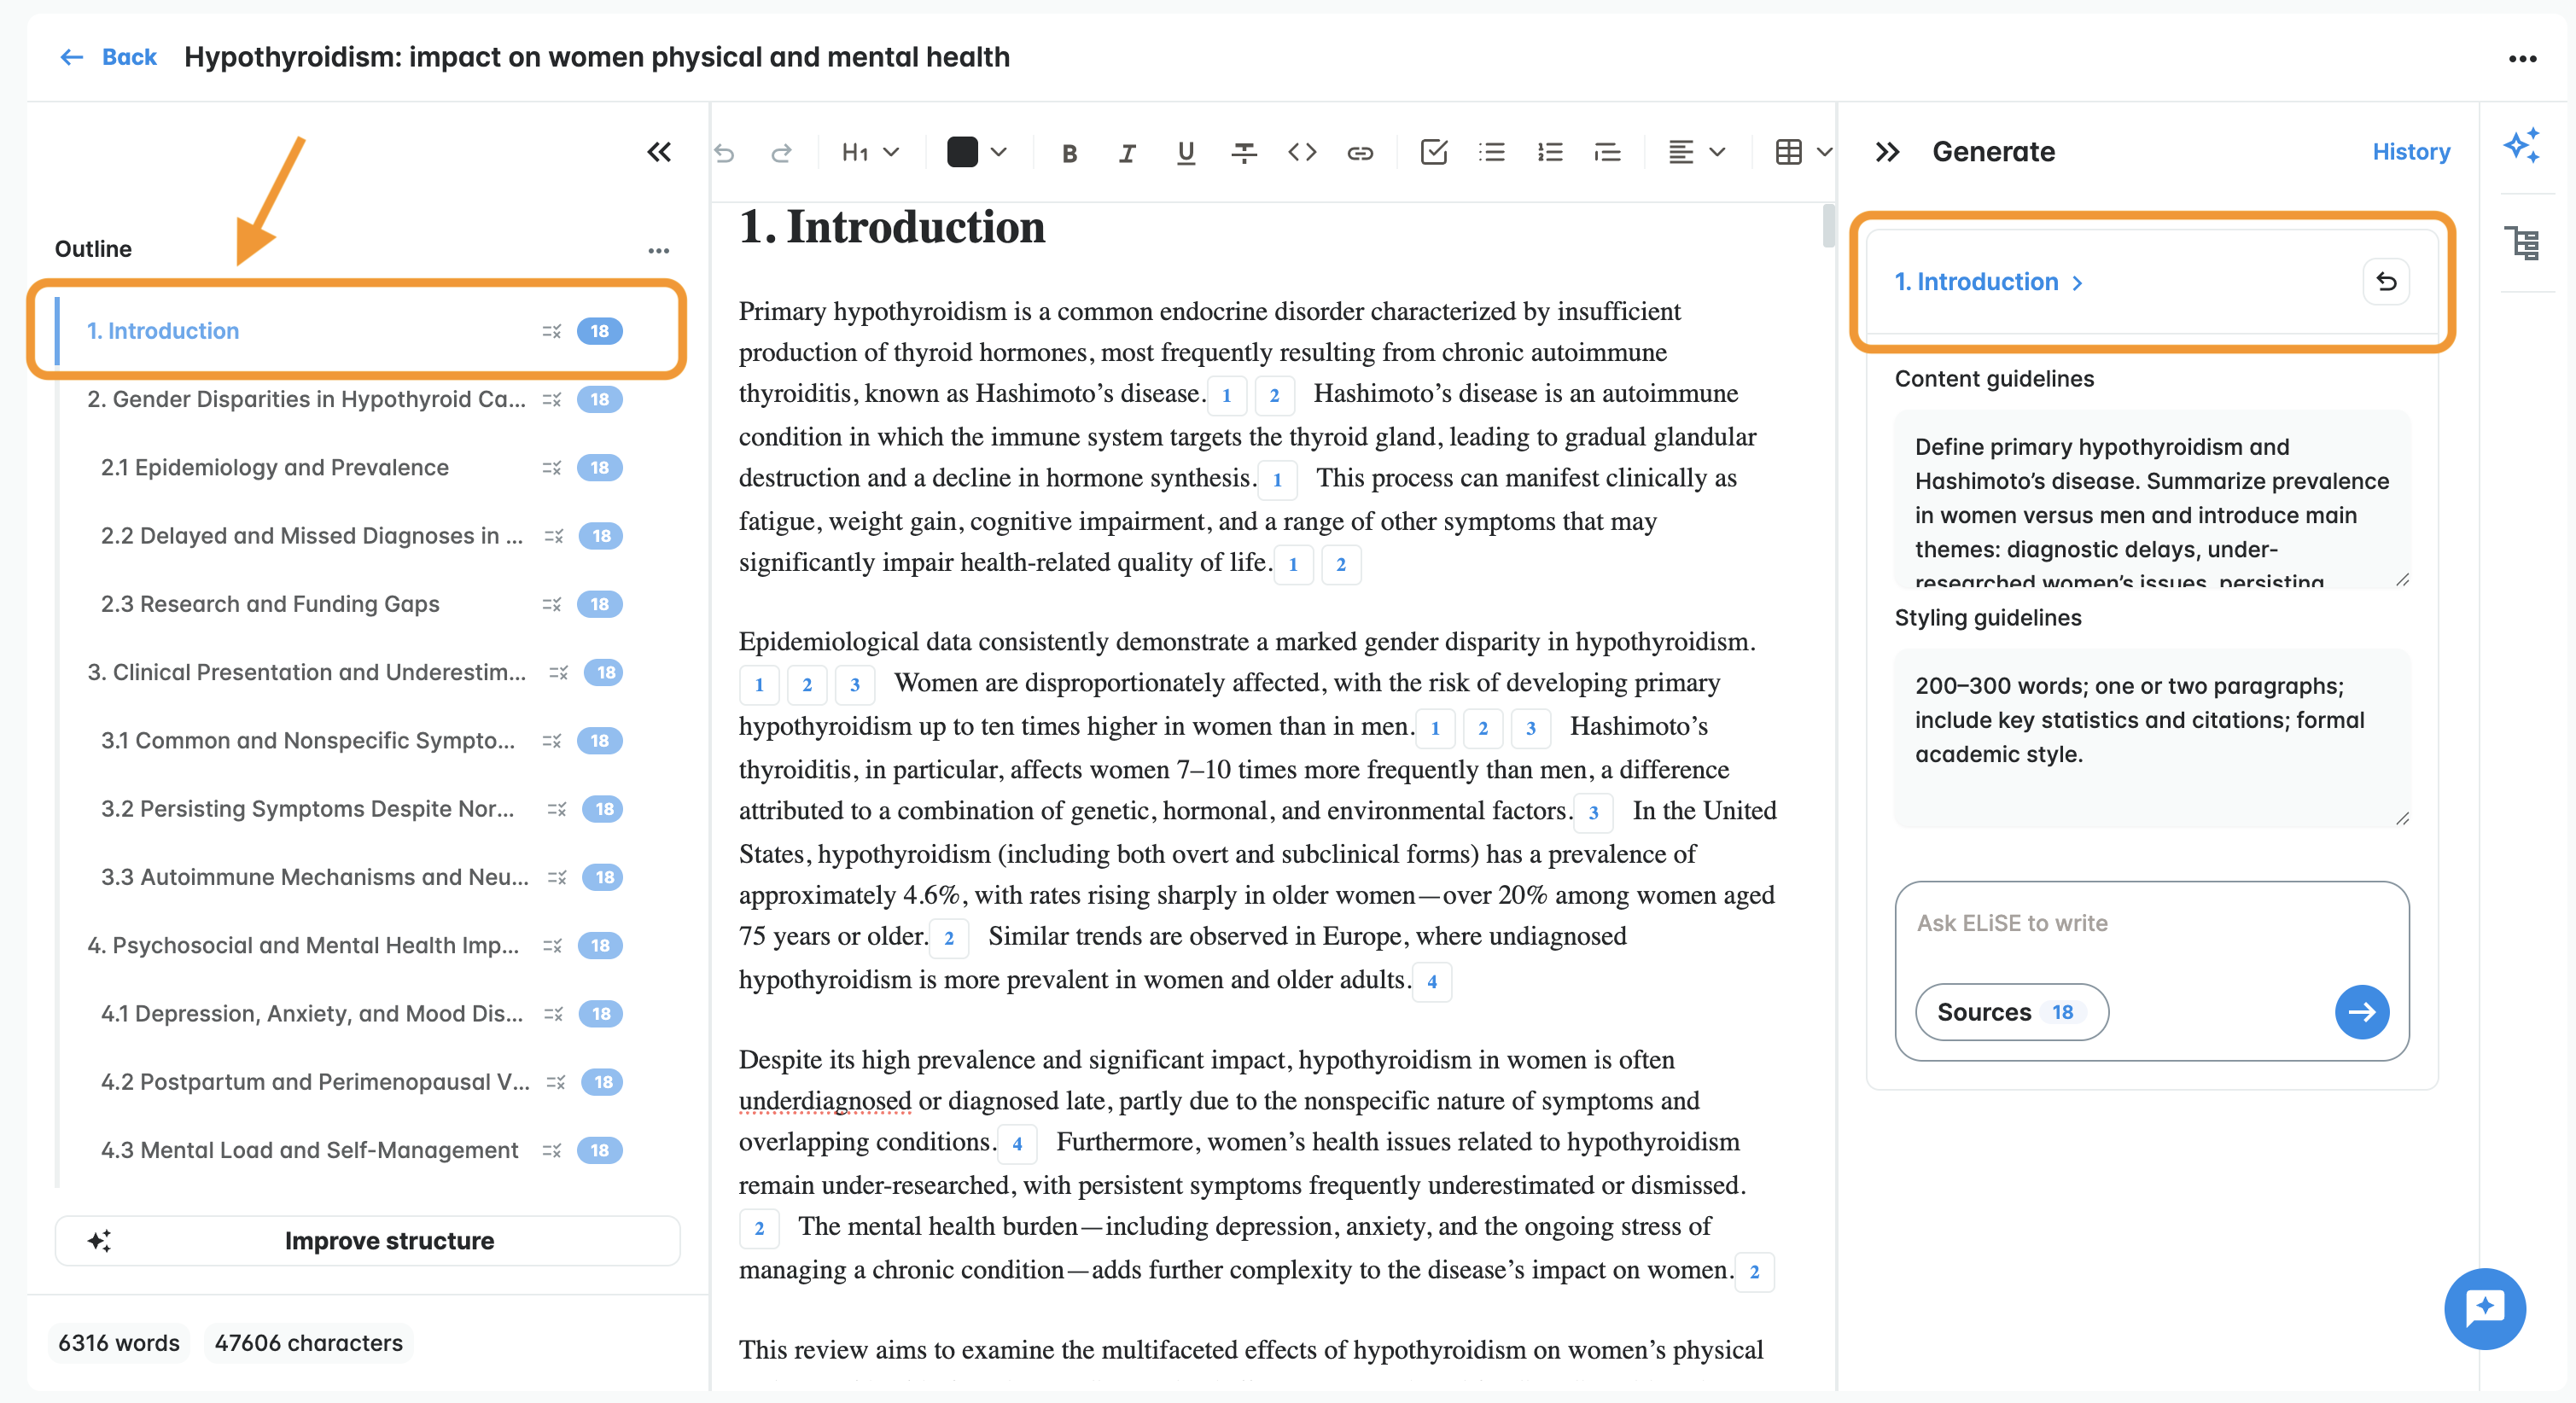This screenshot has width=2576, height=1403.
Task: Apply strikethrough formatting
Action: coord(1243,152)
